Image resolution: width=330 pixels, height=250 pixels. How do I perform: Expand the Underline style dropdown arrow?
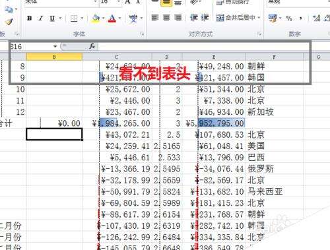pyautogui.click(x=60, y=18)
